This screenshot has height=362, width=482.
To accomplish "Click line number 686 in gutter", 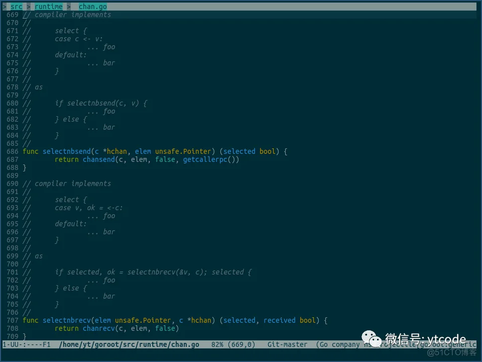I will (13, 151).
